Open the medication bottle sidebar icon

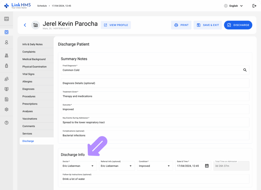(6, 66)
